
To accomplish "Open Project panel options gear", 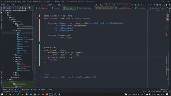I will click(29, 8).
